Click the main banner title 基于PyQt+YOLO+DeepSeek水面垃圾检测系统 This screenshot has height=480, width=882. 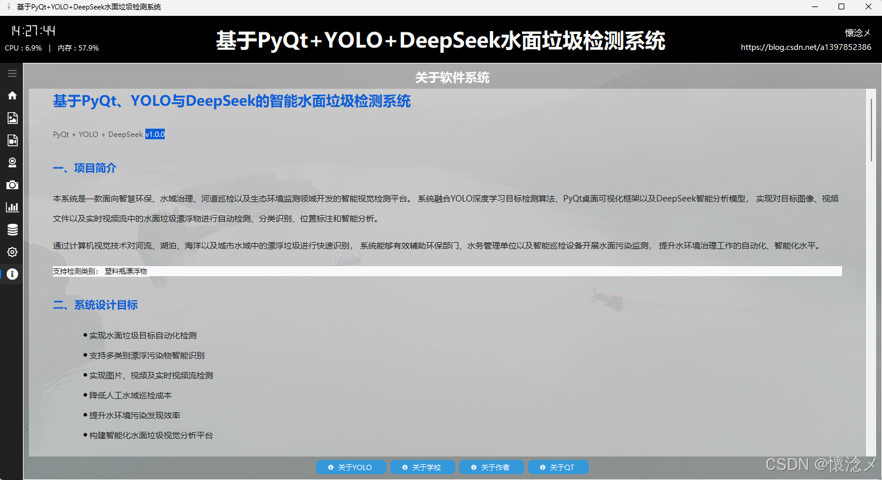(x=441, y=41)
